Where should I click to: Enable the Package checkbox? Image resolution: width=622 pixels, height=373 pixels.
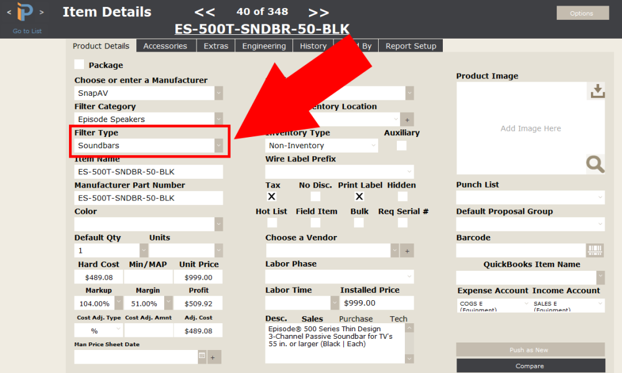(79, 64)
